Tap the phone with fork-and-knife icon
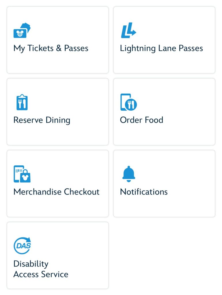The width and height of the screenshot is (222, 295). (128, 102)
